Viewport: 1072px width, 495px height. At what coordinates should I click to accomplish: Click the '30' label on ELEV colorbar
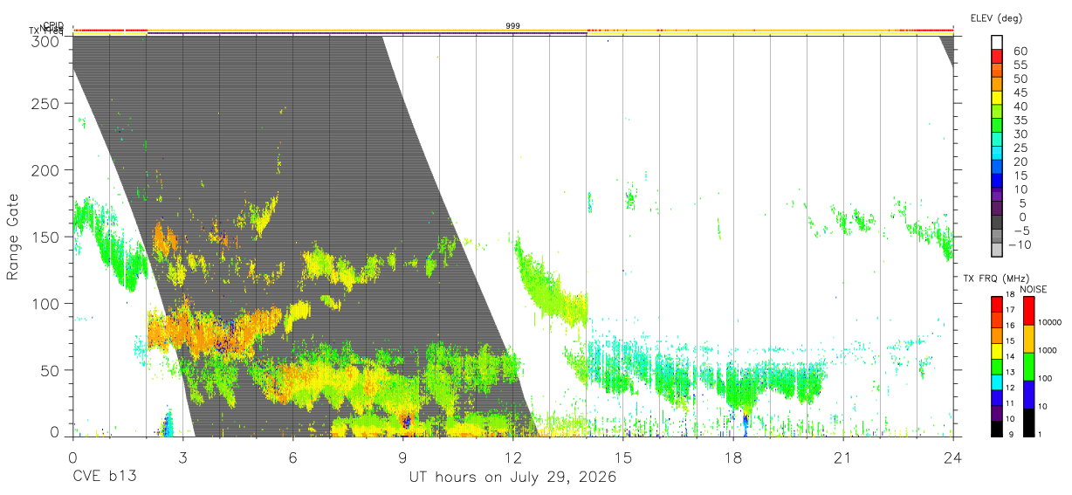pyautogui.click(x=1020, y=134)
